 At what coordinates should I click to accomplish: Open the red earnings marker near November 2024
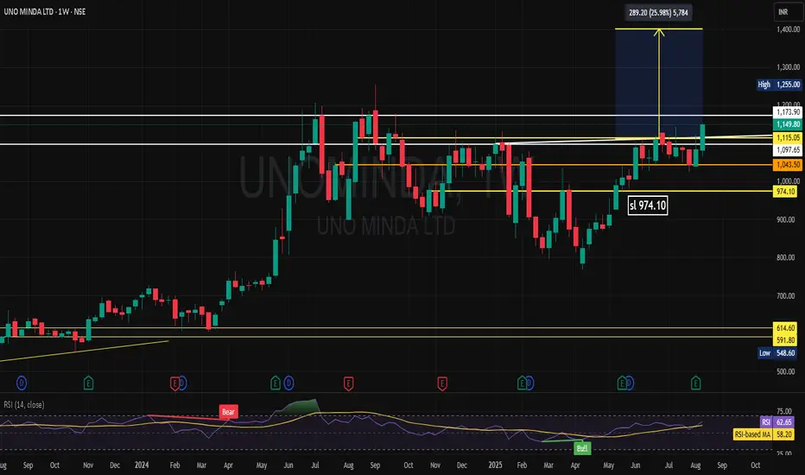coord(442,383)
